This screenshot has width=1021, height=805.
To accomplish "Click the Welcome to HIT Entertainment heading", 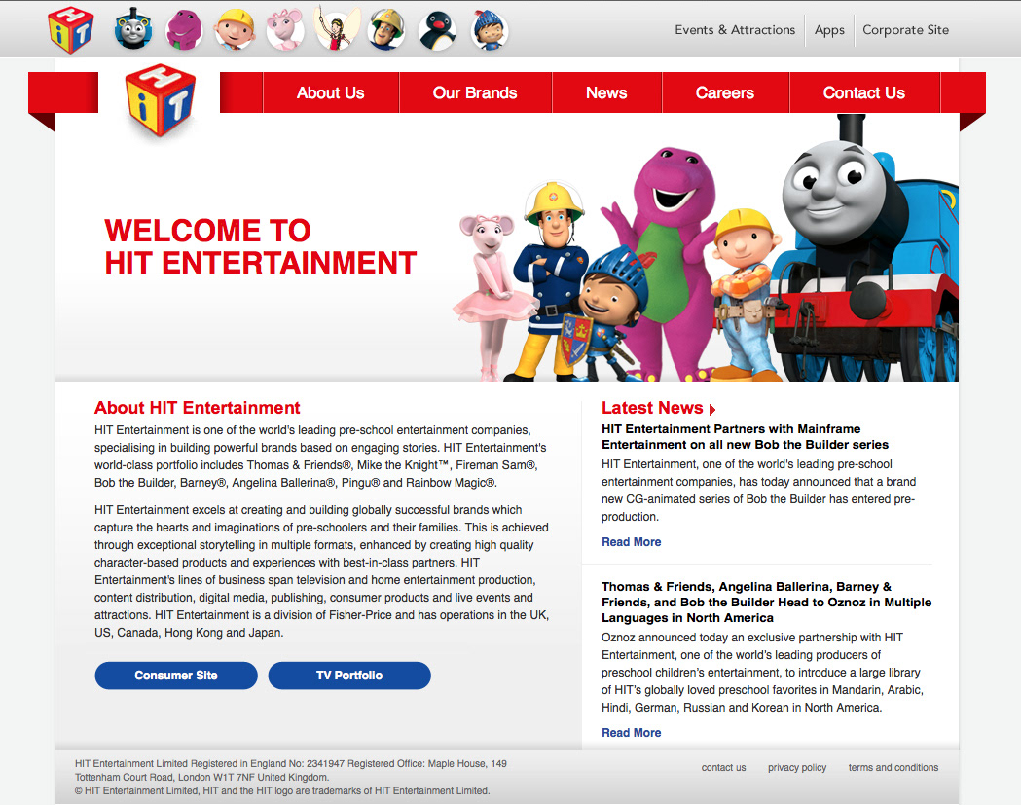I will 261,247.
